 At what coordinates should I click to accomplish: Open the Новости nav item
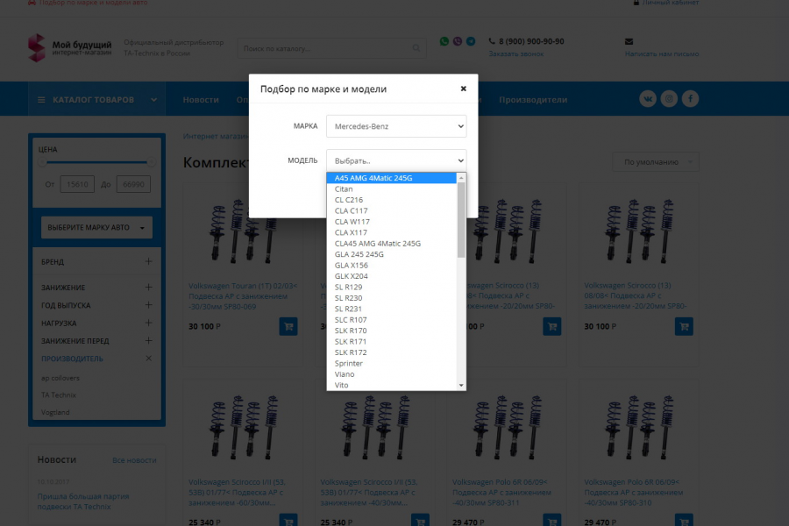click(201, 100)
